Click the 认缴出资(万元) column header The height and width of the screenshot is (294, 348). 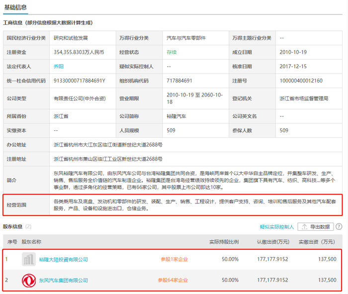pyautogui.click(x=273, y=242)
